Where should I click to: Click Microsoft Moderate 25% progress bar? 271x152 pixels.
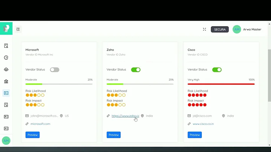(59, 84)
